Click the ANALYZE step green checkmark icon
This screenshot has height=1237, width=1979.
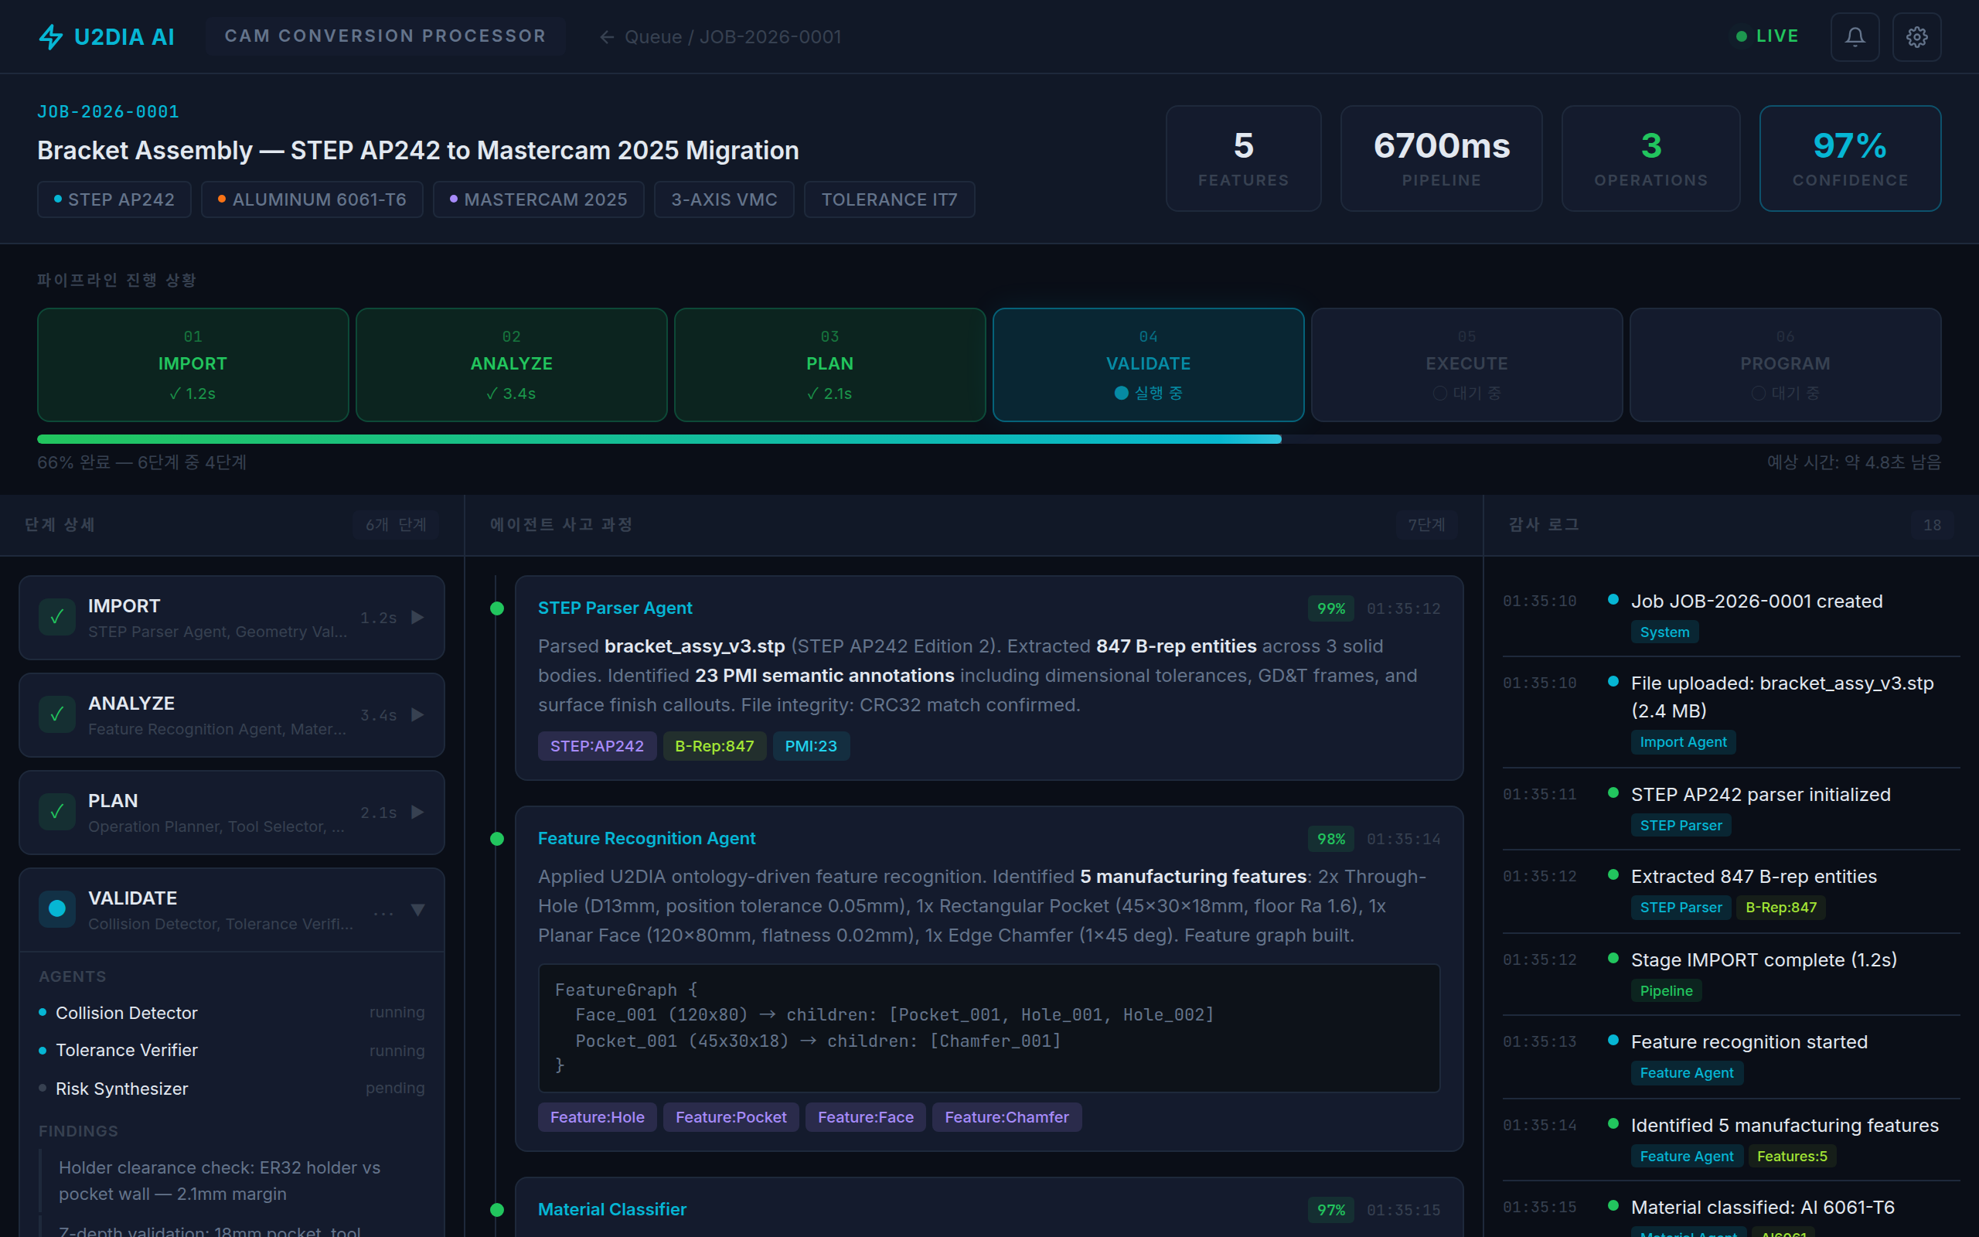(56, 715)
